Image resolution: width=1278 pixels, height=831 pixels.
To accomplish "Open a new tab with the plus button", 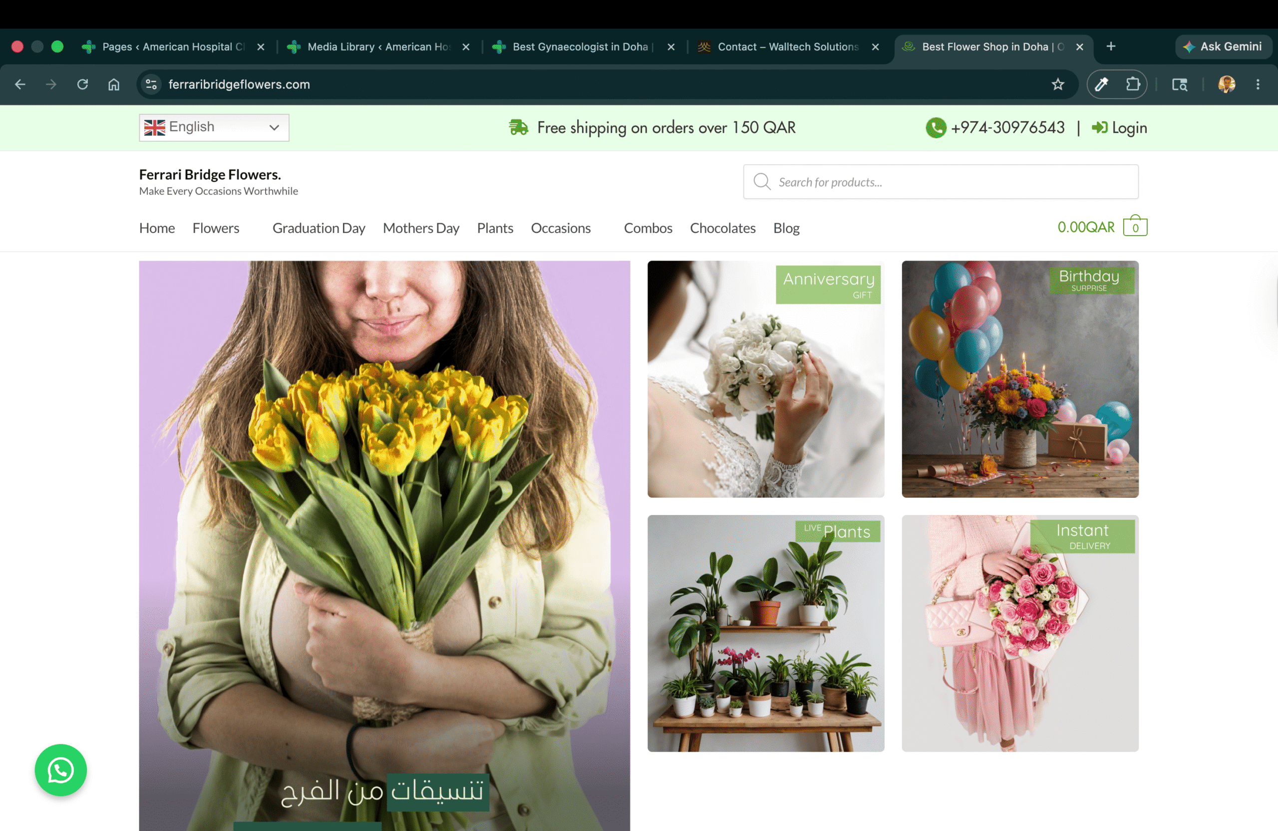I will click(1110, 47).
